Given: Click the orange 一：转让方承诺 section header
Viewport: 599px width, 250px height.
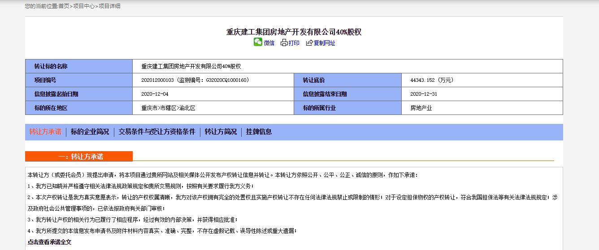Looking at the screenshot, I should [x=79, y=157].
